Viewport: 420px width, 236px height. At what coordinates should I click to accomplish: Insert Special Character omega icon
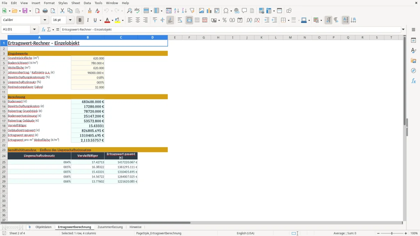coord(226,11)
